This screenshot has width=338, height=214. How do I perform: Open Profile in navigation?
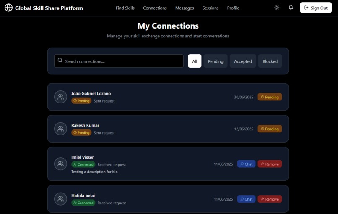[x=233, y=8]
